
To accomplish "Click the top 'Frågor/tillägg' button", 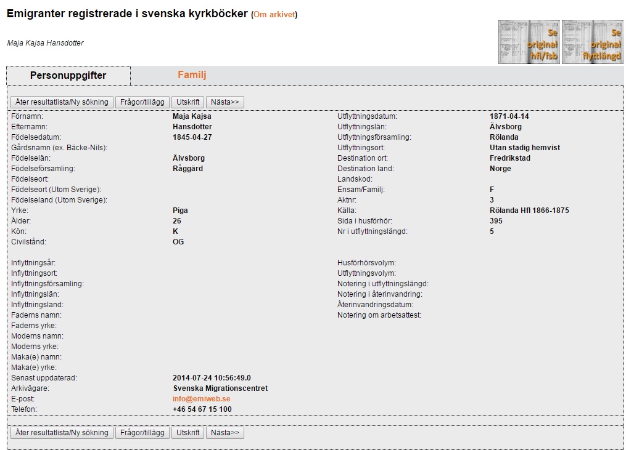I will coord(142,102).
